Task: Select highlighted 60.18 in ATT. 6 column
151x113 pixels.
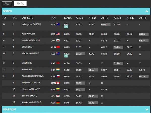Action: (144, 77)
